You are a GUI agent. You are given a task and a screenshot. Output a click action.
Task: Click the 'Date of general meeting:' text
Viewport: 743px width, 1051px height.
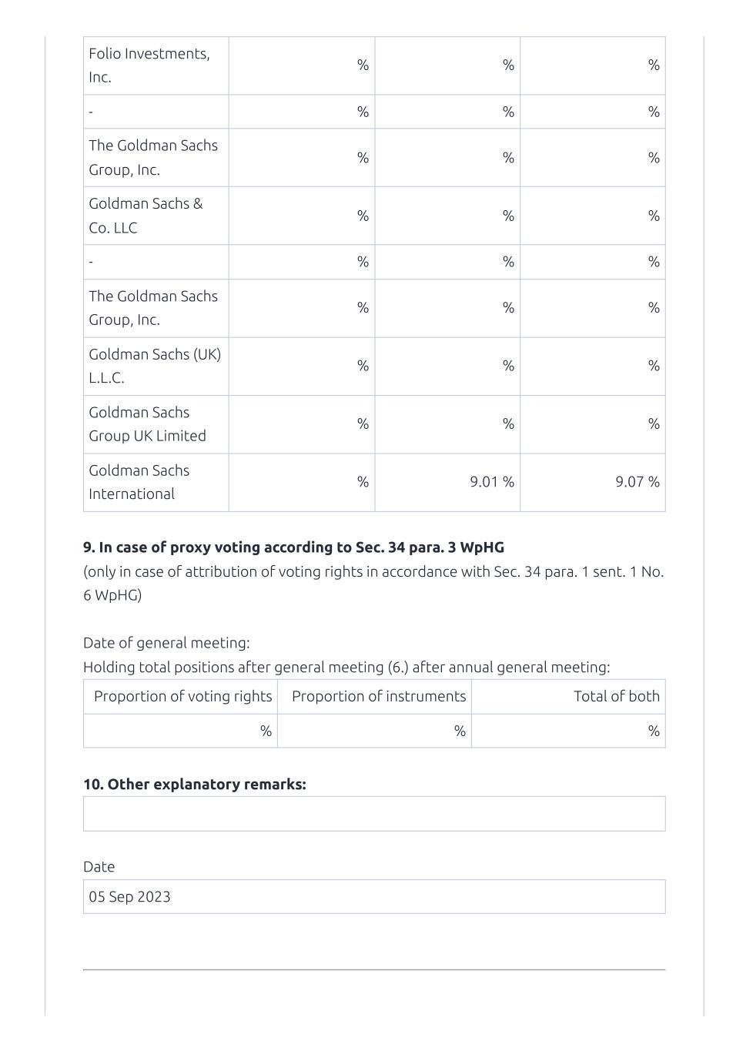pyautogui.click(x=166, y=643)
